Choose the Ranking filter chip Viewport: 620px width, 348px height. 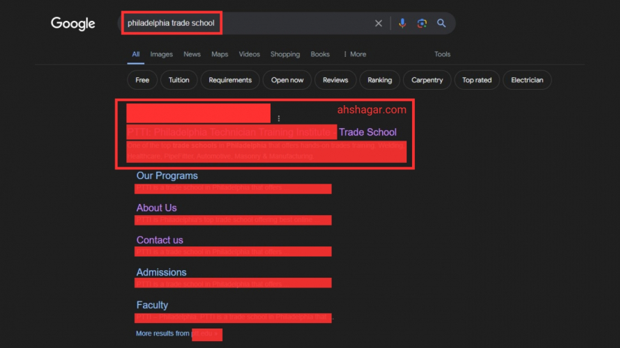(379, 80)
